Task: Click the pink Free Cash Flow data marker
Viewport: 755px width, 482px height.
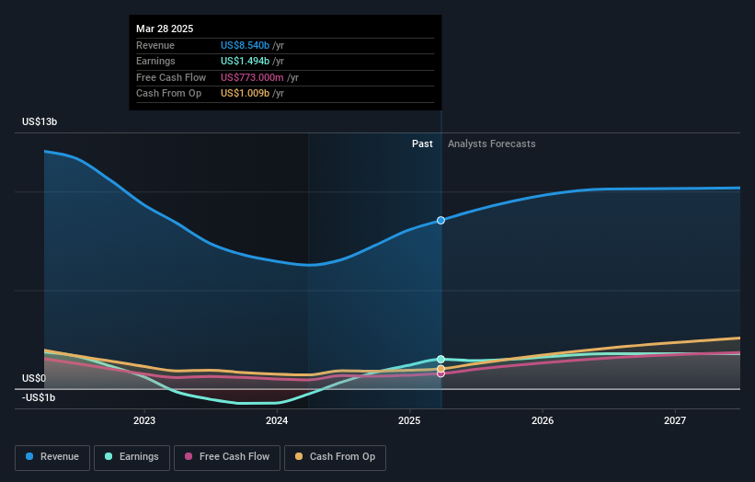Action: click(440, 374)
